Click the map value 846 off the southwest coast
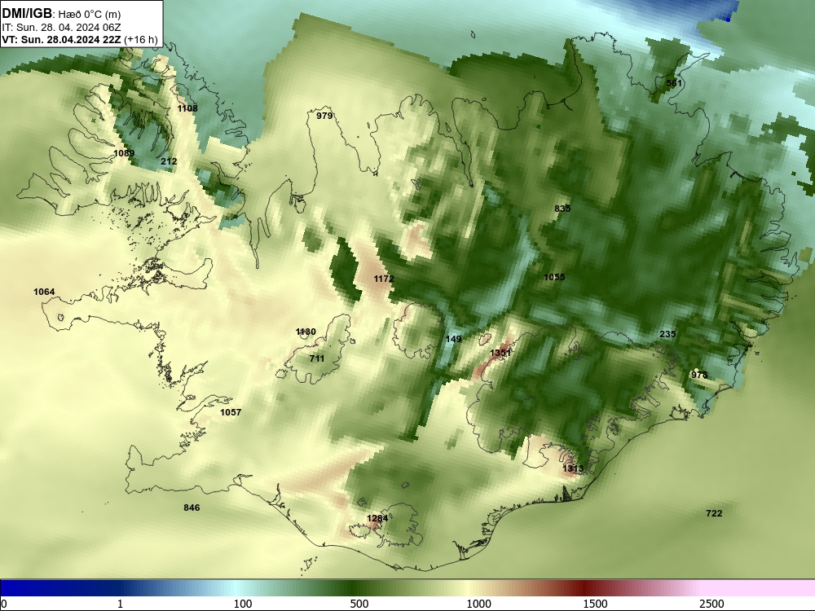The width and height of the screenshot is (815, 611). 192,508
